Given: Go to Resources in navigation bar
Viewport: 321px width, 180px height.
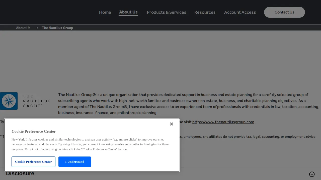Looking at the screenshot, I should (x=205, y=12).
